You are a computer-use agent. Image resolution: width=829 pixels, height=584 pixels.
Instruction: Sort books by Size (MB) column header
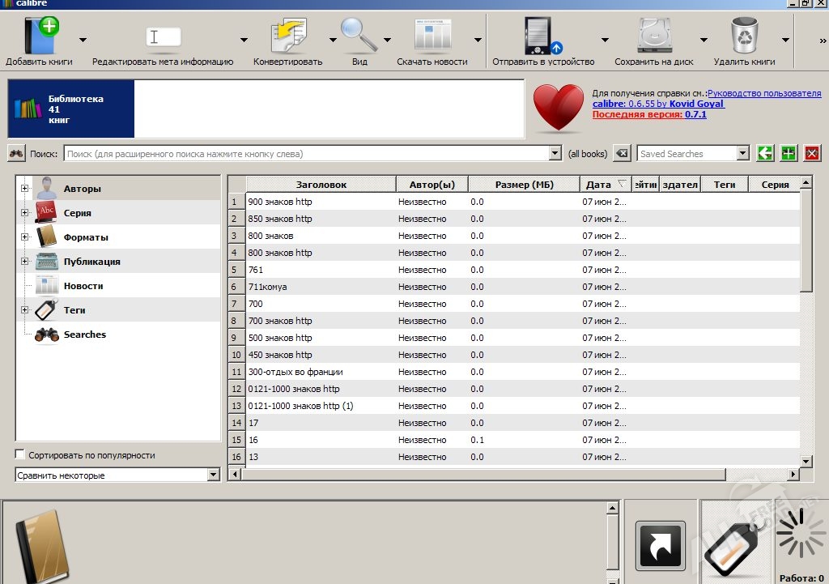point(523,185)
